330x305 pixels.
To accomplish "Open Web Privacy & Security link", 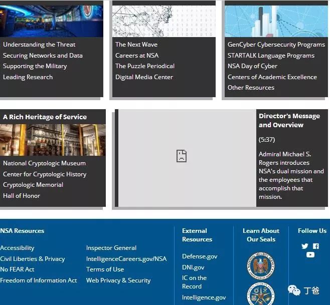I will point(118,280).
